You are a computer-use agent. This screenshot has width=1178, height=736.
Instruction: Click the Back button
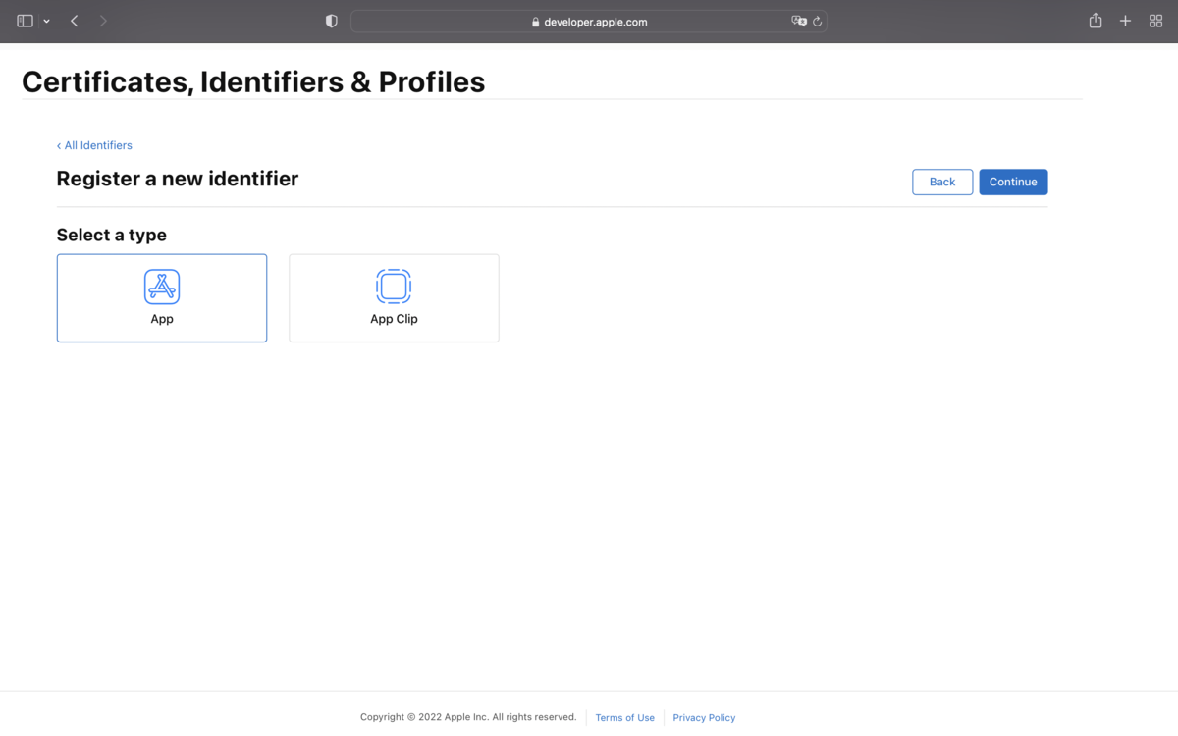point(942,182)
